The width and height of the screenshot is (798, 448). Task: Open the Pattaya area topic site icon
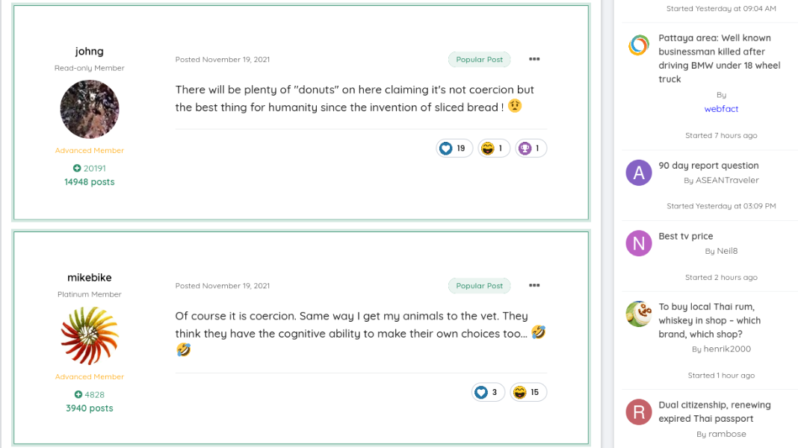[639, 46]
